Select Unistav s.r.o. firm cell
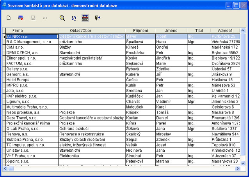 click(x=32, y=151)
